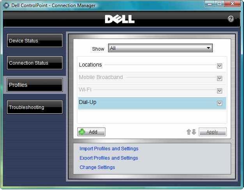The height and width of the screenshot is (190, 244).
Task: Select the Profiles tab
Action: click(35, 85)
